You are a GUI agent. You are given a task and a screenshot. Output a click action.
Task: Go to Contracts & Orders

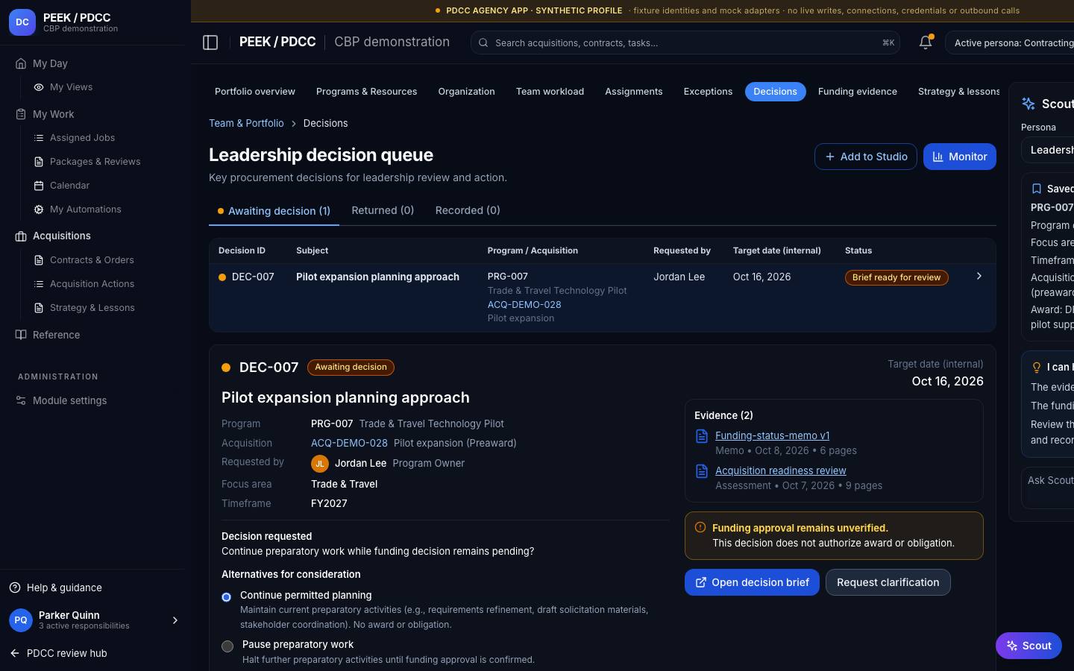click(92, 260)
